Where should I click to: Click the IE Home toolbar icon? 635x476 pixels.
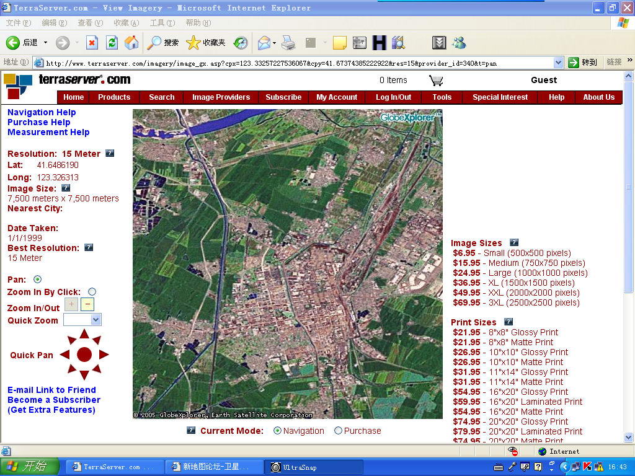point(131,43)
